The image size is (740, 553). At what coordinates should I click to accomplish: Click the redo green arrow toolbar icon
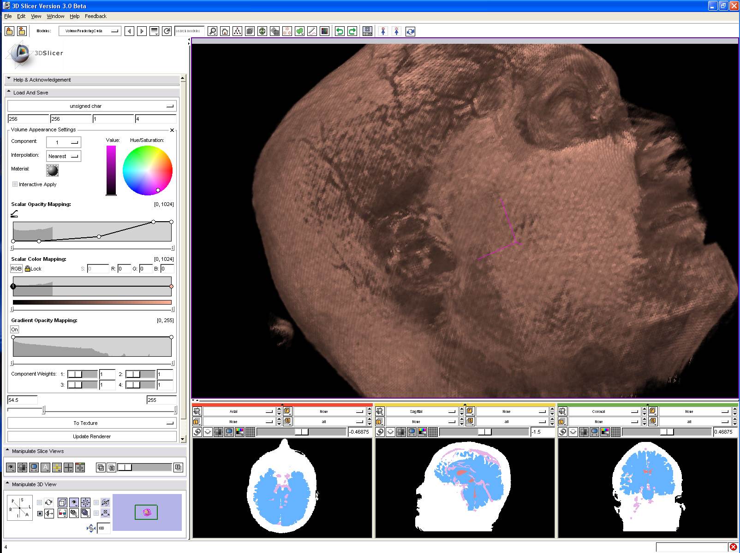352,31
